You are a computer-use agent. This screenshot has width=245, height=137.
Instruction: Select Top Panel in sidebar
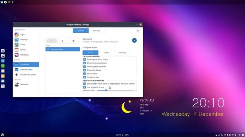(26, 64)
